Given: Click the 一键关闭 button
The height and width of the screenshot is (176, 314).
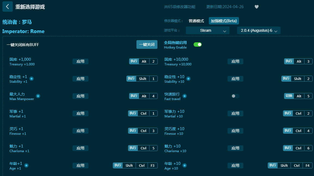Looking at the screenshot, I should click(x=147, y=44).
